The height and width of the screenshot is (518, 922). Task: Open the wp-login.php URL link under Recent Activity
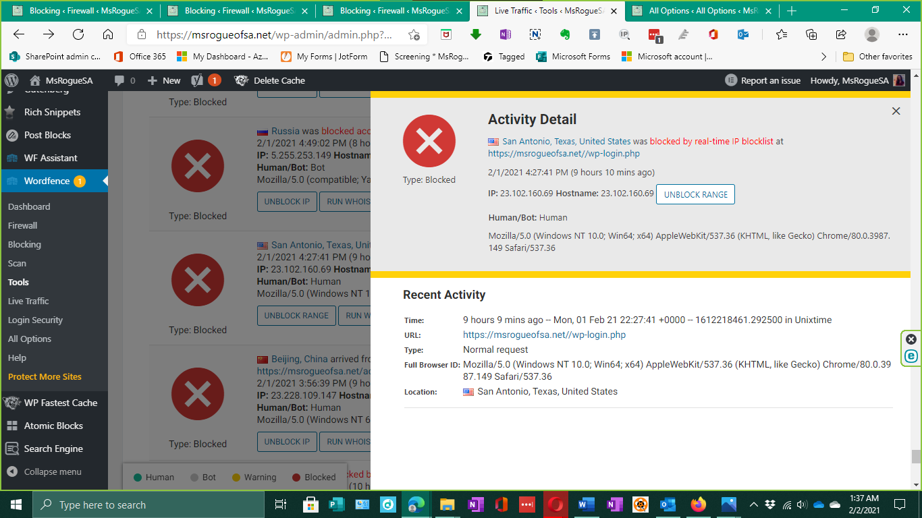coord(544,335)
